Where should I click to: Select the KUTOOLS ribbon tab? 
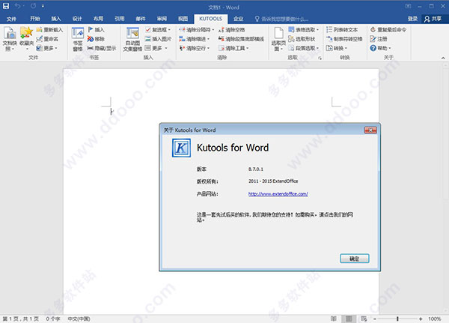pyautogui.click(x=211, y=19)
